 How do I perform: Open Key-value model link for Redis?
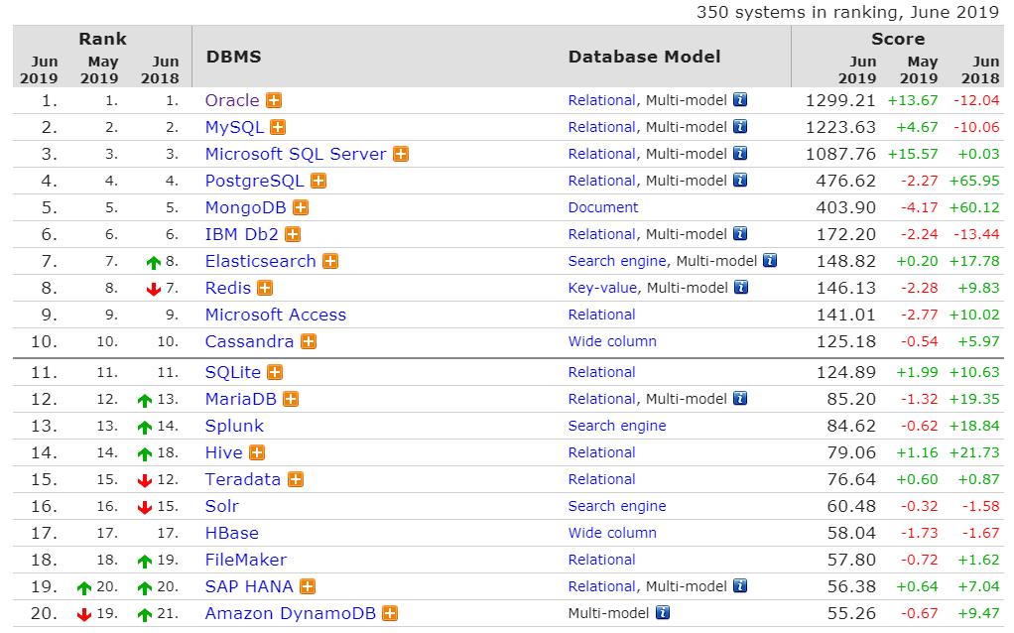click(x=603, y=288)
